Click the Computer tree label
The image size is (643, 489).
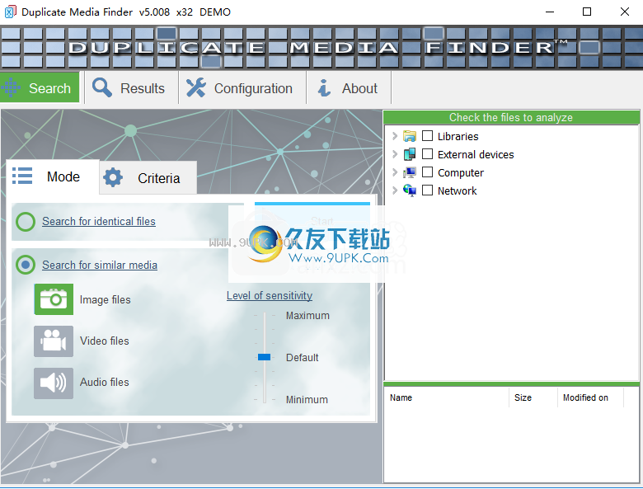(x=461, y=173)
